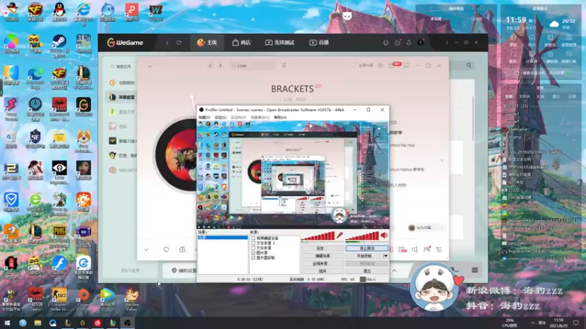Open WeGame store tab 商店

(x=241, y=42)
